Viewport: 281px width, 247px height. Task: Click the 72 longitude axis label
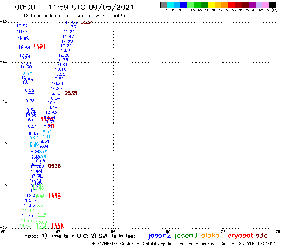pos(223,231)
